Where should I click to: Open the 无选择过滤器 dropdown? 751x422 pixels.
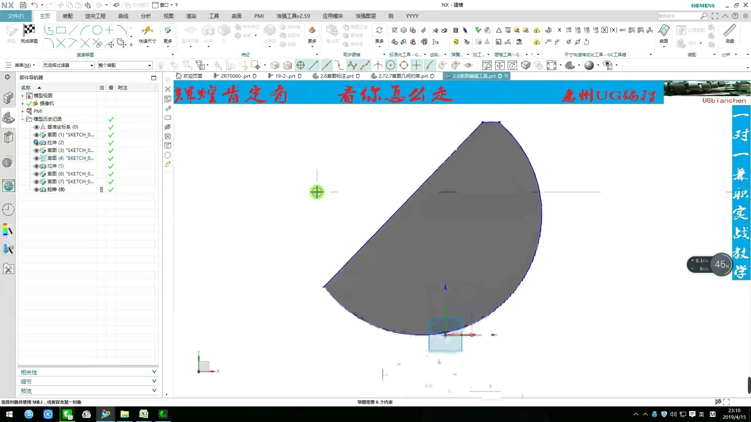coord(68,65)
